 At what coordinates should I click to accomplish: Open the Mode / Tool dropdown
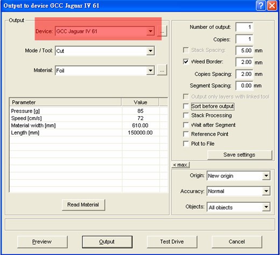click(x=150, y=51)
